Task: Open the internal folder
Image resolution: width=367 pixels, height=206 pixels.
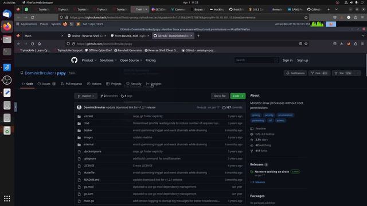Action: pos(88,144)
